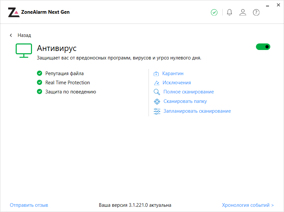Click the green check next to Real Time Protection
Screen dimensions: 284x212
coord(39,82)
